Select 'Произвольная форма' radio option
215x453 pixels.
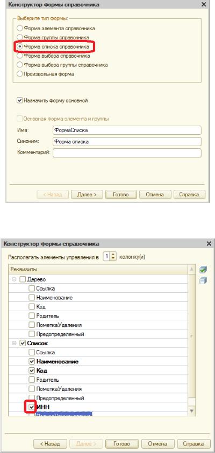[19, 74]
